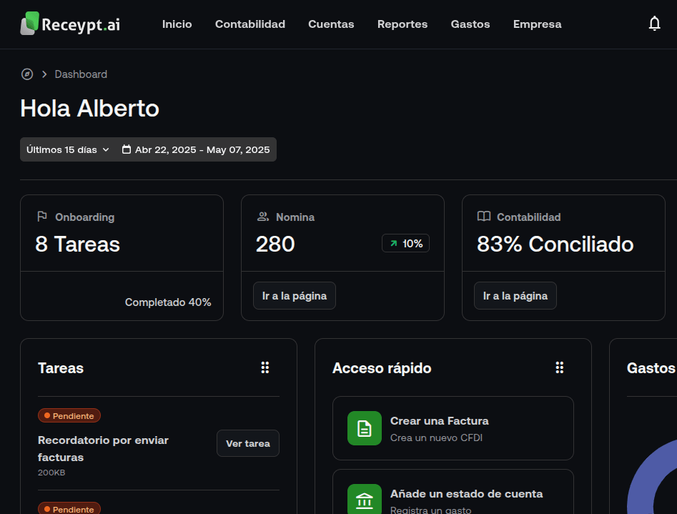The height and width of the screenshot is (514, 677).
Task: Open the Empresa menu
Action: point(537,24)
